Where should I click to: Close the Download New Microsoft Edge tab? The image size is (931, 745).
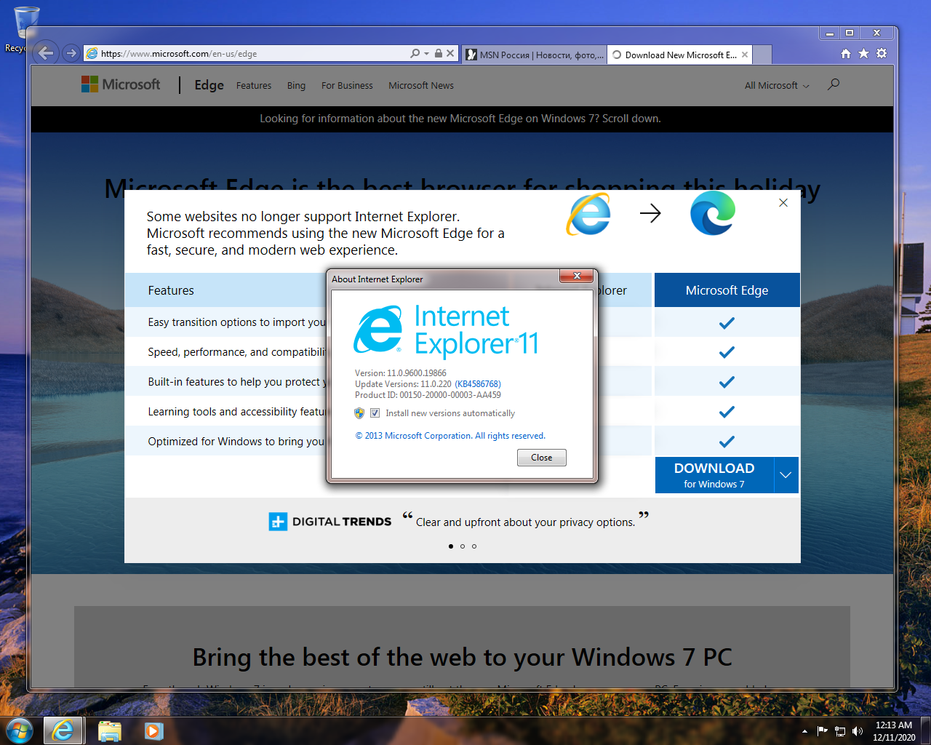pos(745,55)
